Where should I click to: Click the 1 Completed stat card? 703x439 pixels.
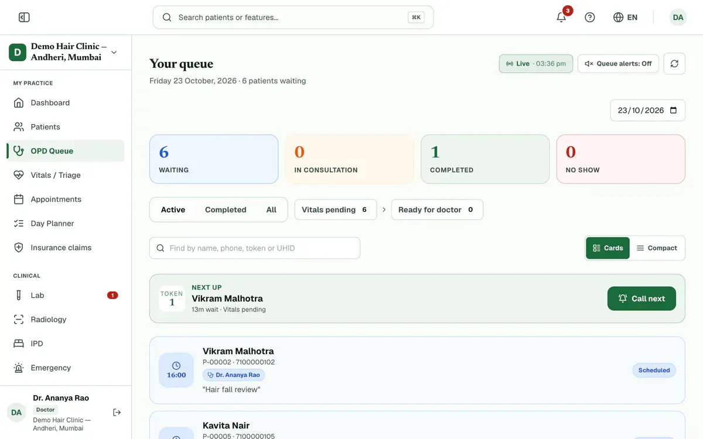pyautogui.click(x=485, y=159)
